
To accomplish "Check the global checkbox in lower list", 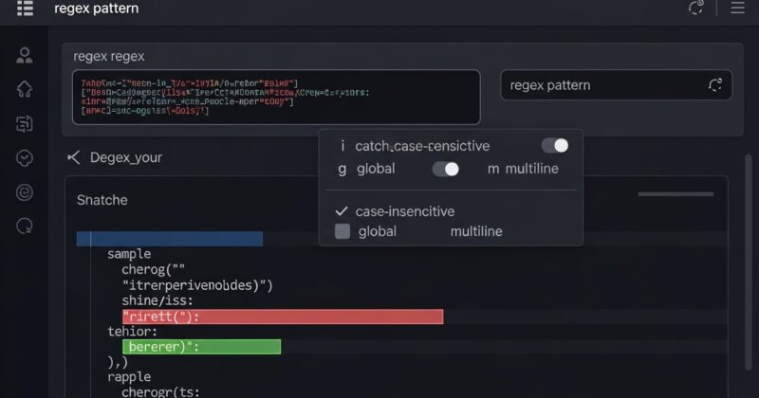I will 342,231.
